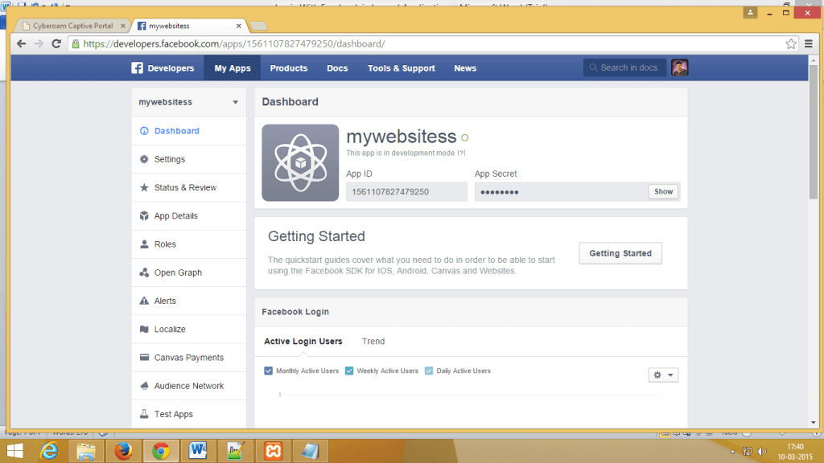
Task: Click the mywebsitess app atom icon
Action: tap(300, 162)
